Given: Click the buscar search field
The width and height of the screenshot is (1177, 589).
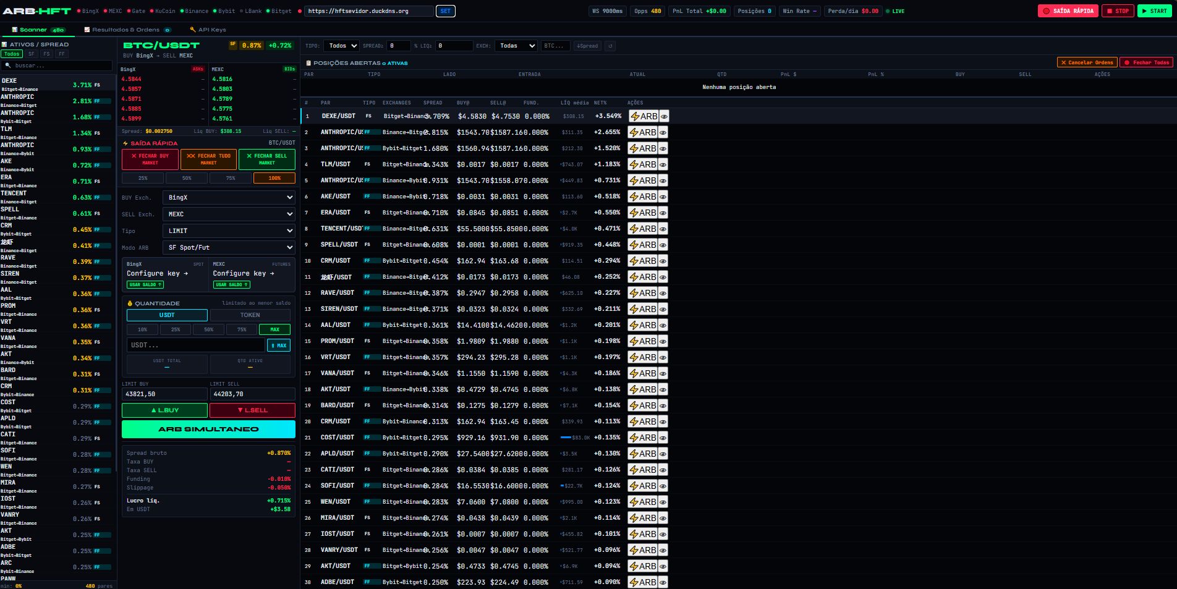Looking at the screenshot, I should (x=58, y=66).
